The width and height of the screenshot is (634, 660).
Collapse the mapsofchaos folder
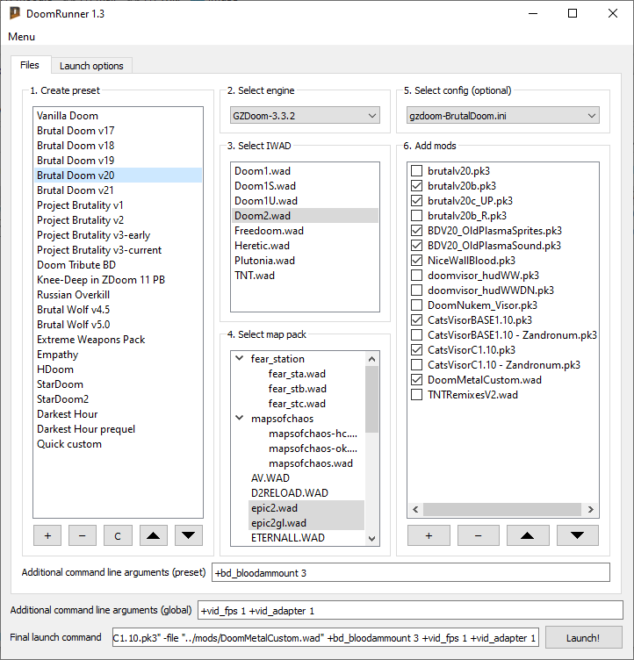point(239,418)
